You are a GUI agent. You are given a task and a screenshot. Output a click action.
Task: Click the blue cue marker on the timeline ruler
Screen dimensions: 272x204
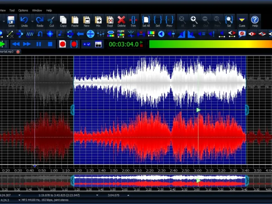point(35,166)
